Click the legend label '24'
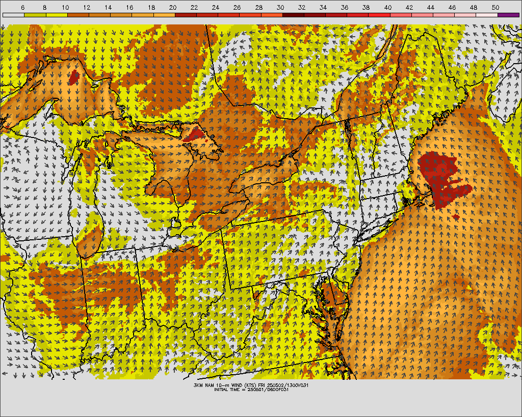The image size is (522, 417). (x=216, y=7)
